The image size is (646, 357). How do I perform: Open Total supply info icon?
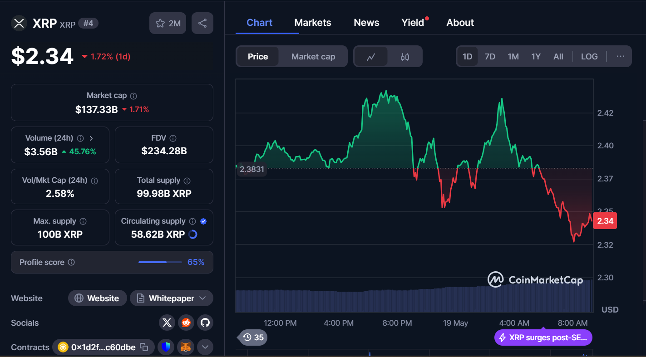(187, 181)
